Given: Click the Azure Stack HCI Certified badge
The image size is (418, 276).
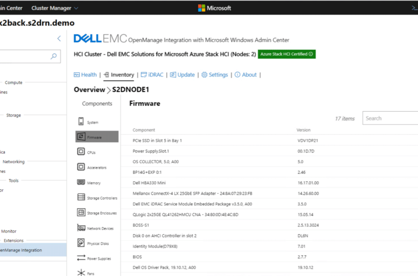Looking at the screenshot, I should [x=287, y=54].
